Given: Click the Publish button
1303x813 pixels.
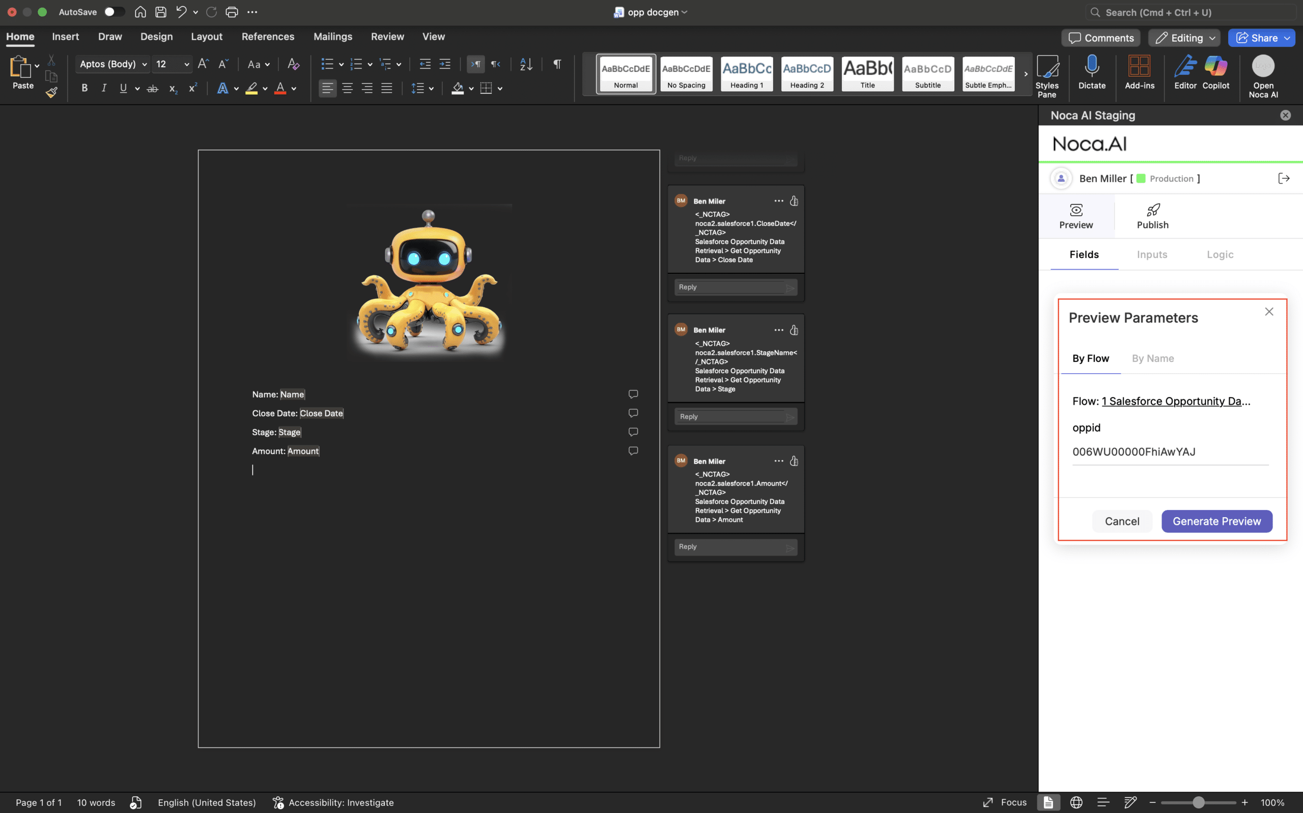Looking at the screenshot, I should tap(1152, 217).
